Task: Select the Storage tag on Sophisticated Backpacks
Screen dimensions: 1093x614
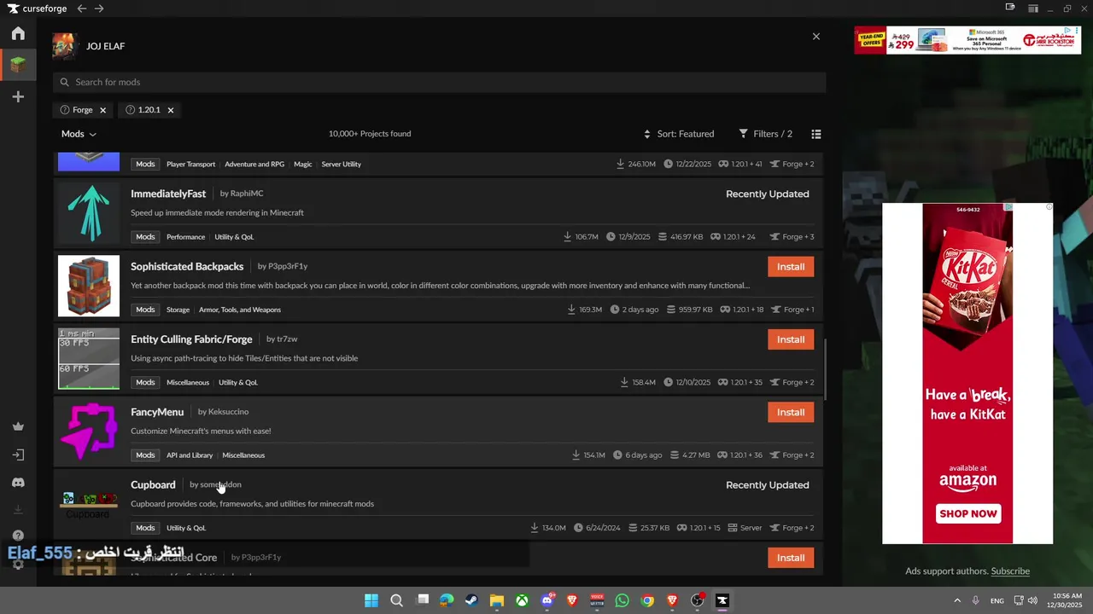Action: 178,310
